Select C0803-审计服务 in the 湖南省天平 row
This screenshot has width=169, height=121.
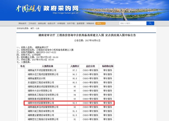coord(90,70)
